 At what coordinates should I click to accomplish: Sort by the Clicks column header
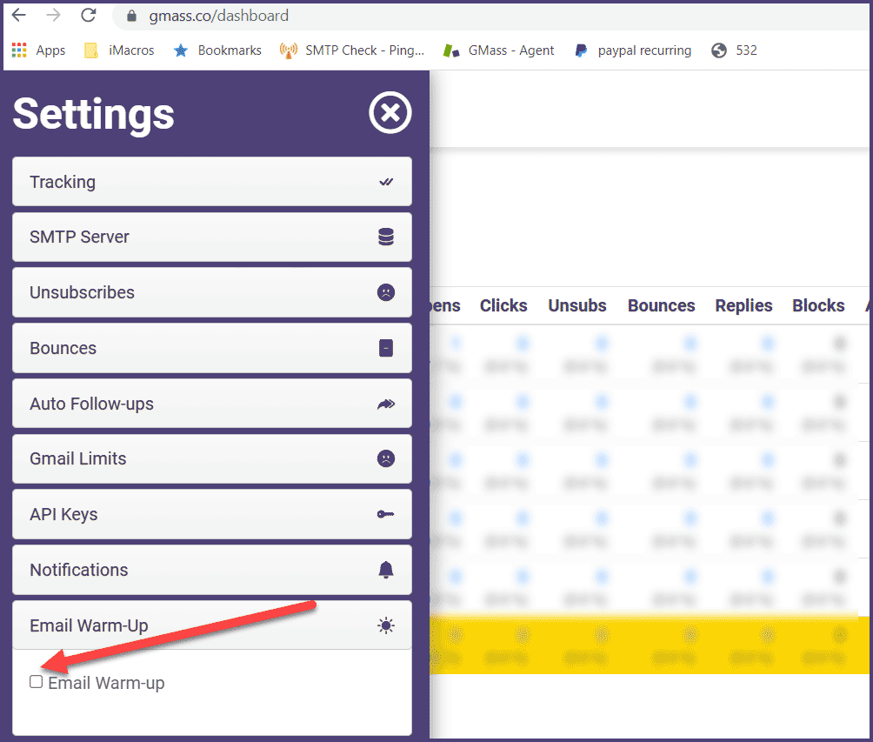[x=503, y=305]
